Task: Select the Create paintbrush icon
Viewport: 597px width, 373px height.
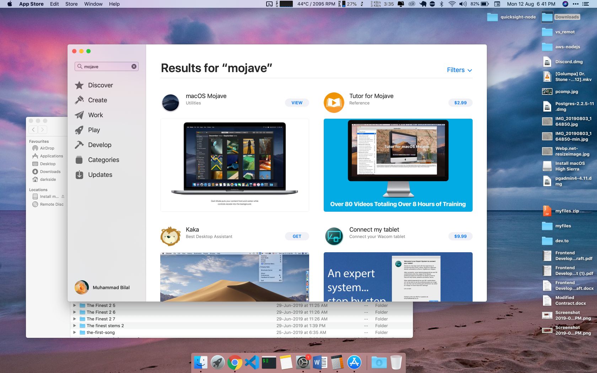Action: pyautogui.click(x=79, y=100)
